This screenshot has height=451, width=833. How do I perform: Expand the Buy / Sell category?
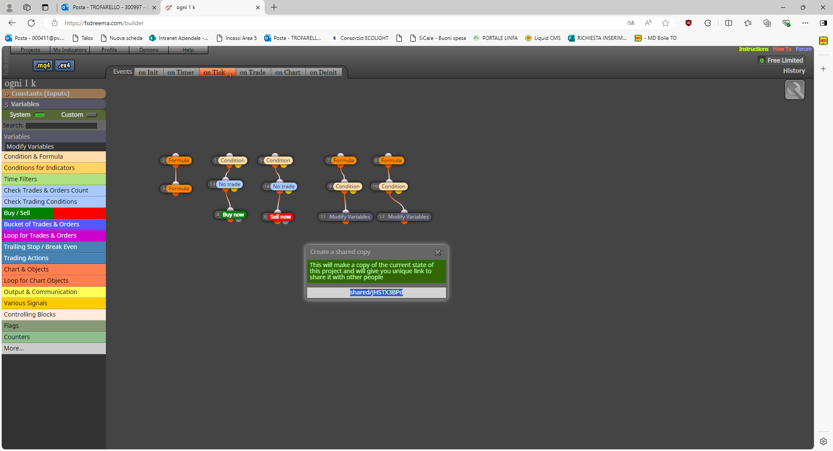tap(54, 213)
